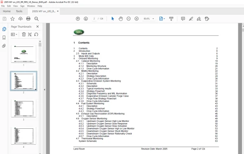This screenshot has width=244, height=154.
Task: Open the File menu
Action: (x=3, y=6)
